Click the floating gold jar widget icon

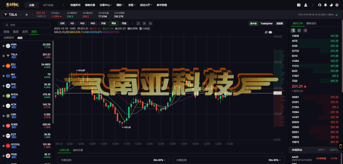coord(341,146)
